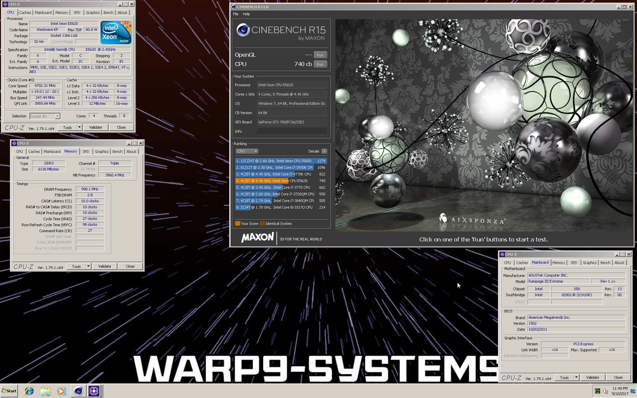The width and height of the screenshot is (637, 398).
Task: Click Close button in Memory CPU-Z window
Action: [130, 266]
